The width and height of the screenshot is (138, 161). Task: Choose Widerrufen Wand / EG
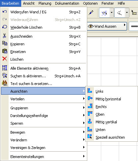click(x=44, y=12)
